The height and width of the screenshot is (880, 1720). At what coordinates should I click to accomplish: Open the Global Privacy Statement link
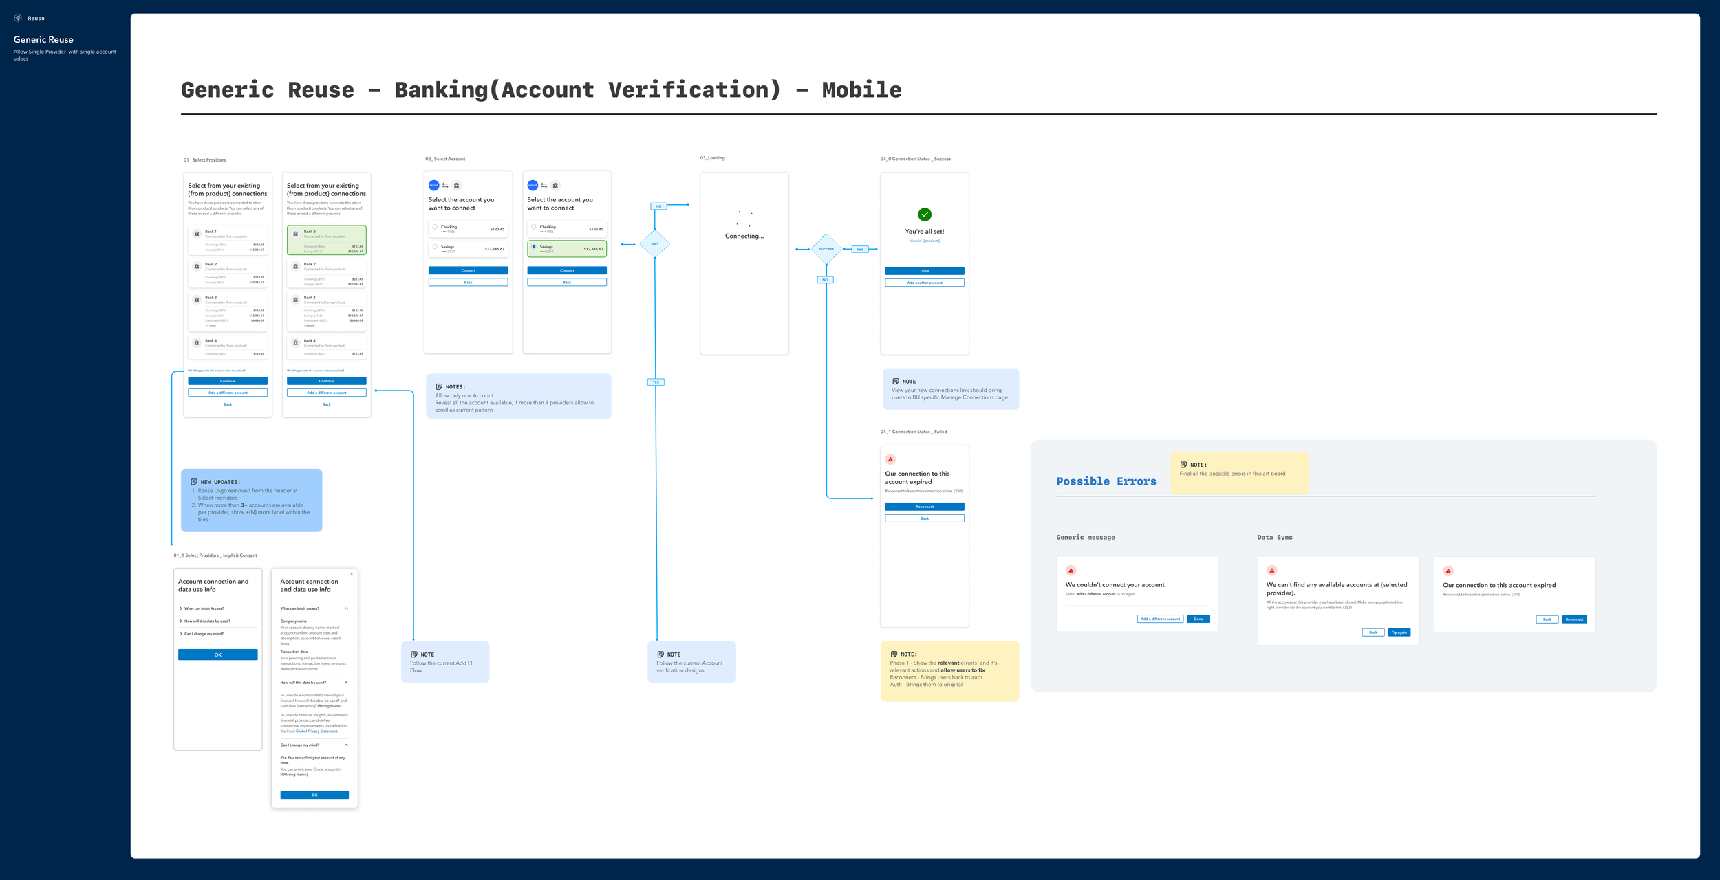[x=316, y=731]
